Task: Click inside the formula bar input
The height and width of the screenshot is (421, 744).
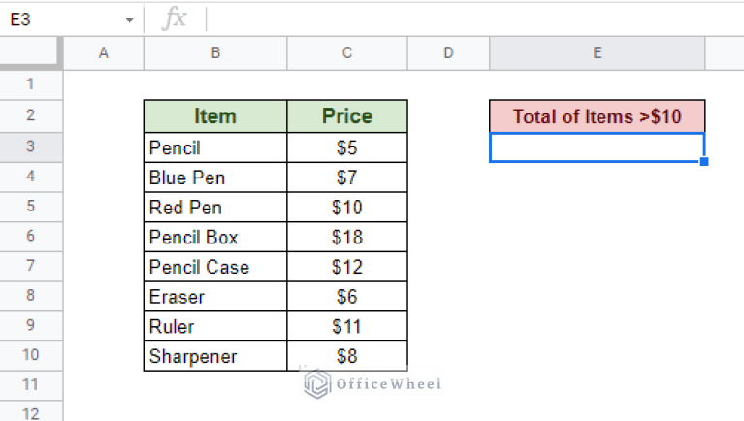Action: tap(474, 19)
